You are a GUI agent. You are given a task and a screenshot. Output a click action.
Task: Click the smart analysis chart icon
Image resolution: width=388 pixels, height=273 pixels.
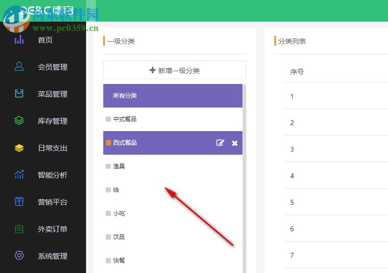[x=19, y=174]
